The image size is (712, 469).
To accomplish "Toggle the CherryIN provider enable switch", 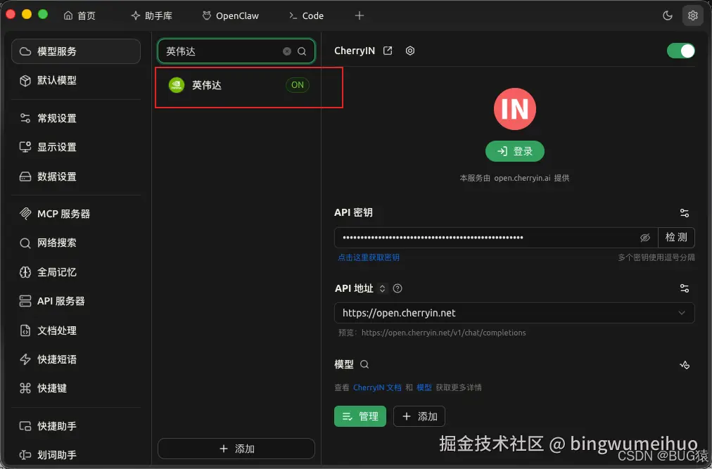I will pos(680,50).
